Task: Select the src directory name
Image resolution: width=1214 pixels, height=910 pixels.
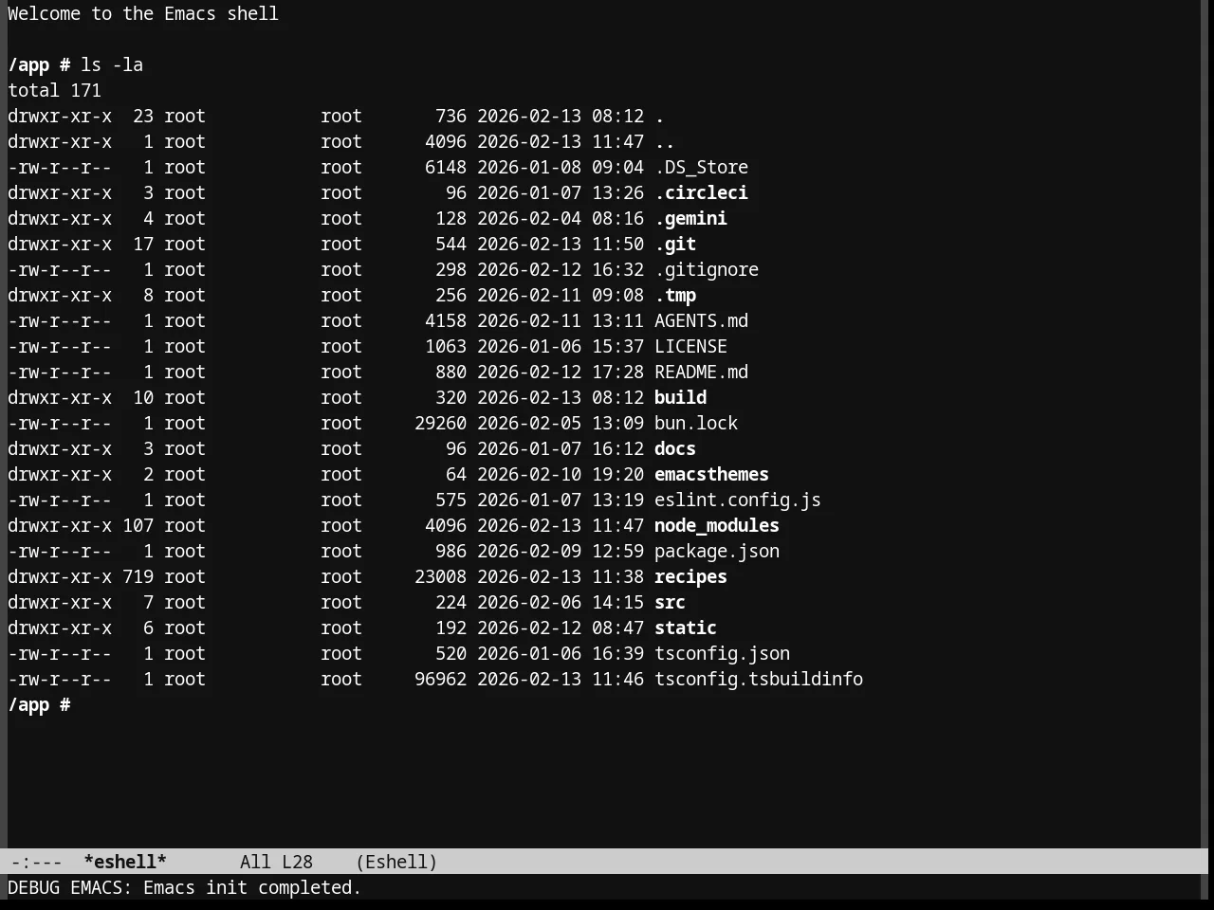Action: click(x=670, y=603)
